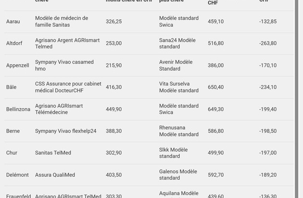
Task: Select the -263,80 difference value
Action: coord(268,43)
